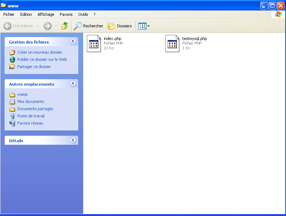Viewport: 286px width, 216px height.
Task: Click the Affichage views icon button
Action: [142, 26]
